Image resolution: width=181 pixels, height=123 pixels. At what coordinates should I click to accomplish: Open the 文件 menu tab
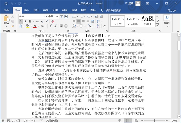click(x=6, y=10)
